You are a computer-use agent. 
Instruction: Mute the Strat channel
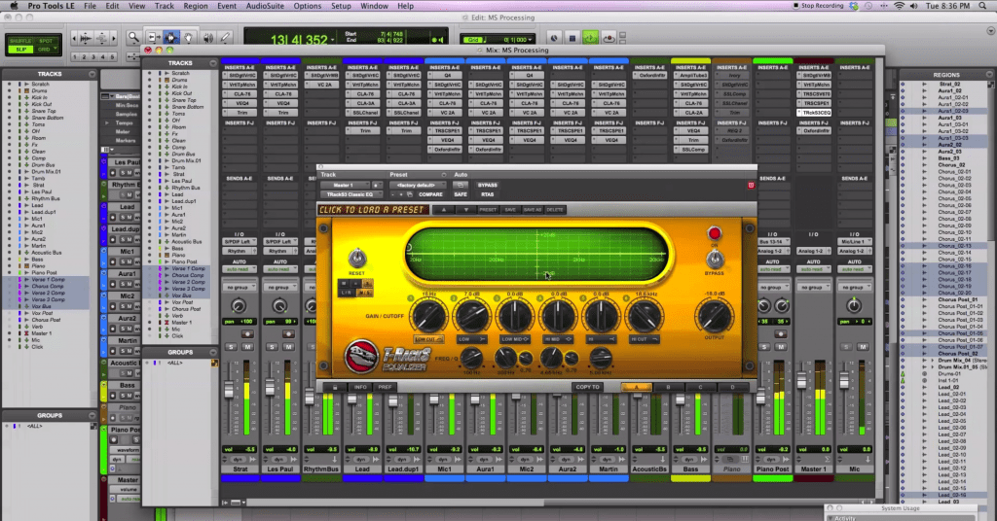click(x=247, y=347)
